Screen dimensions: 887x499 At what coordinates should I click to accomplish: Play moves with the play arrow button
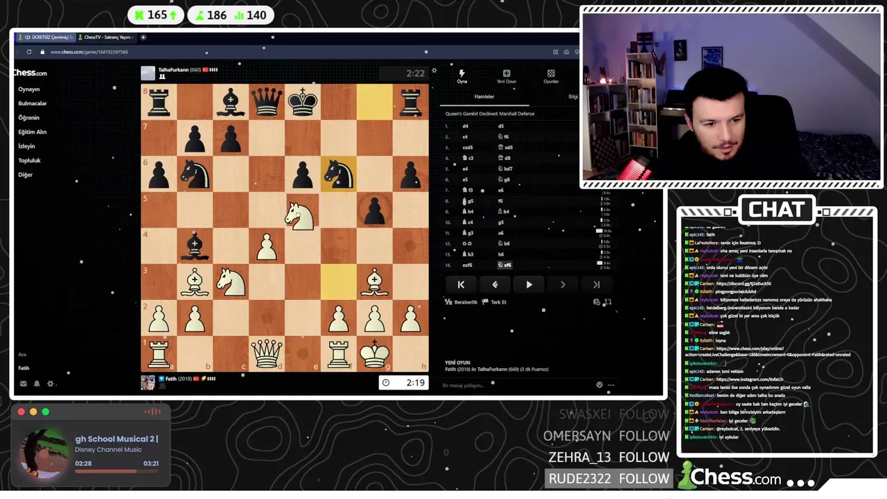click(529, 284)
